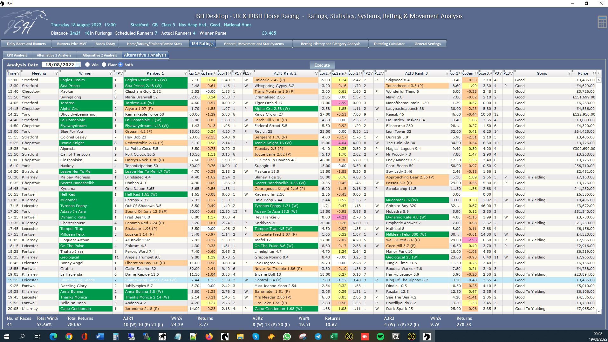Click the grid scroll-down arrow
608x342 pixels.
[599, 312]
